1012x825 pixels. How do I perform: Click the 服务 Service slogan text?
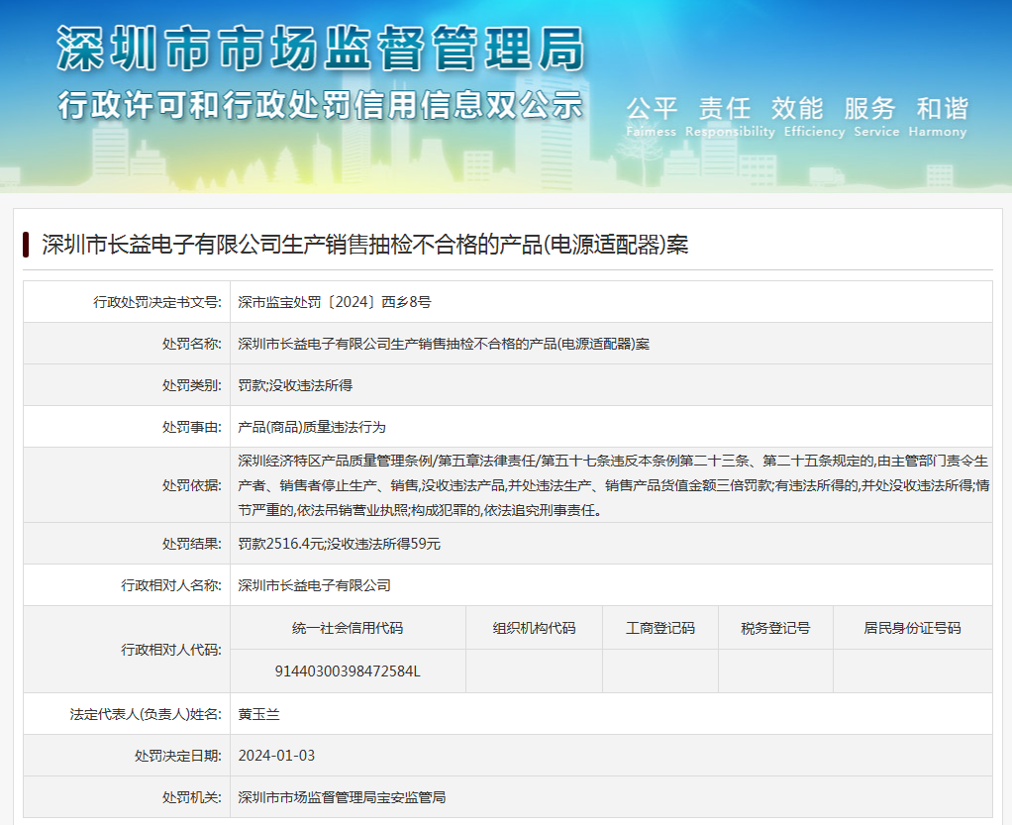tap(875, 117)
